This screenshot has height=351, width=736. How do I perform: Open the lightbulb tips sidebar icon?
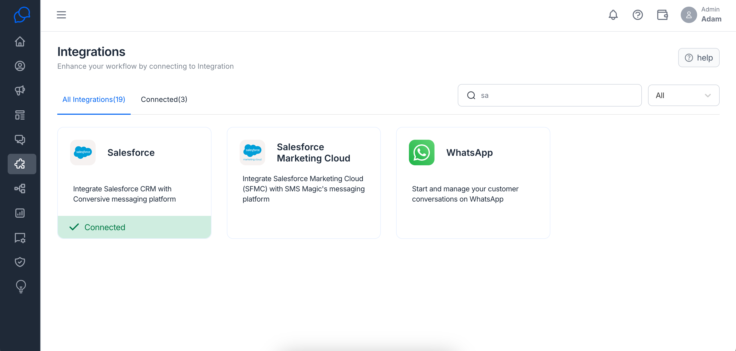pos(20,287)
